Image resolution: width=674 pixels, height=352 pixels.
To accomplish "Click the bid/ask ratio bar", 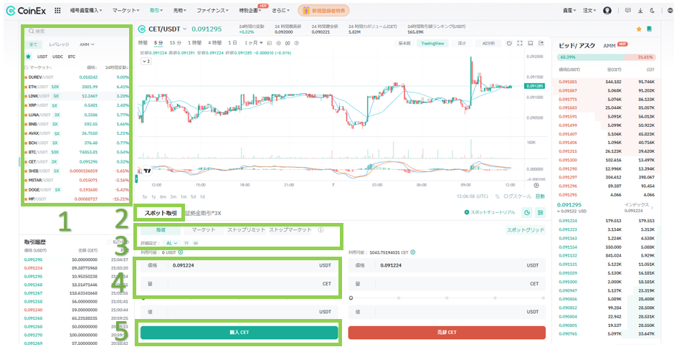I will (607, 57).
